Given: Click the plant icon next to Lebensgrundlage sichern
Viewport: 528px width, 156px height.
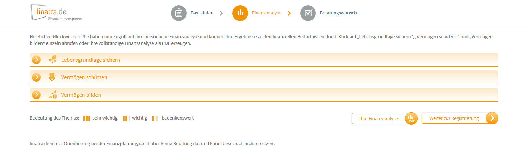Looking at the screenshot, I should coord(52,60).
